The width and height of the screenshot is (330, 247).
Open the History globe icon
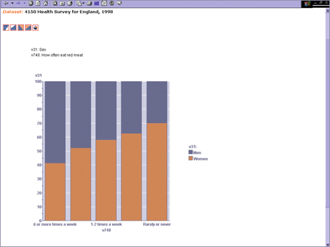coord(70,3)
